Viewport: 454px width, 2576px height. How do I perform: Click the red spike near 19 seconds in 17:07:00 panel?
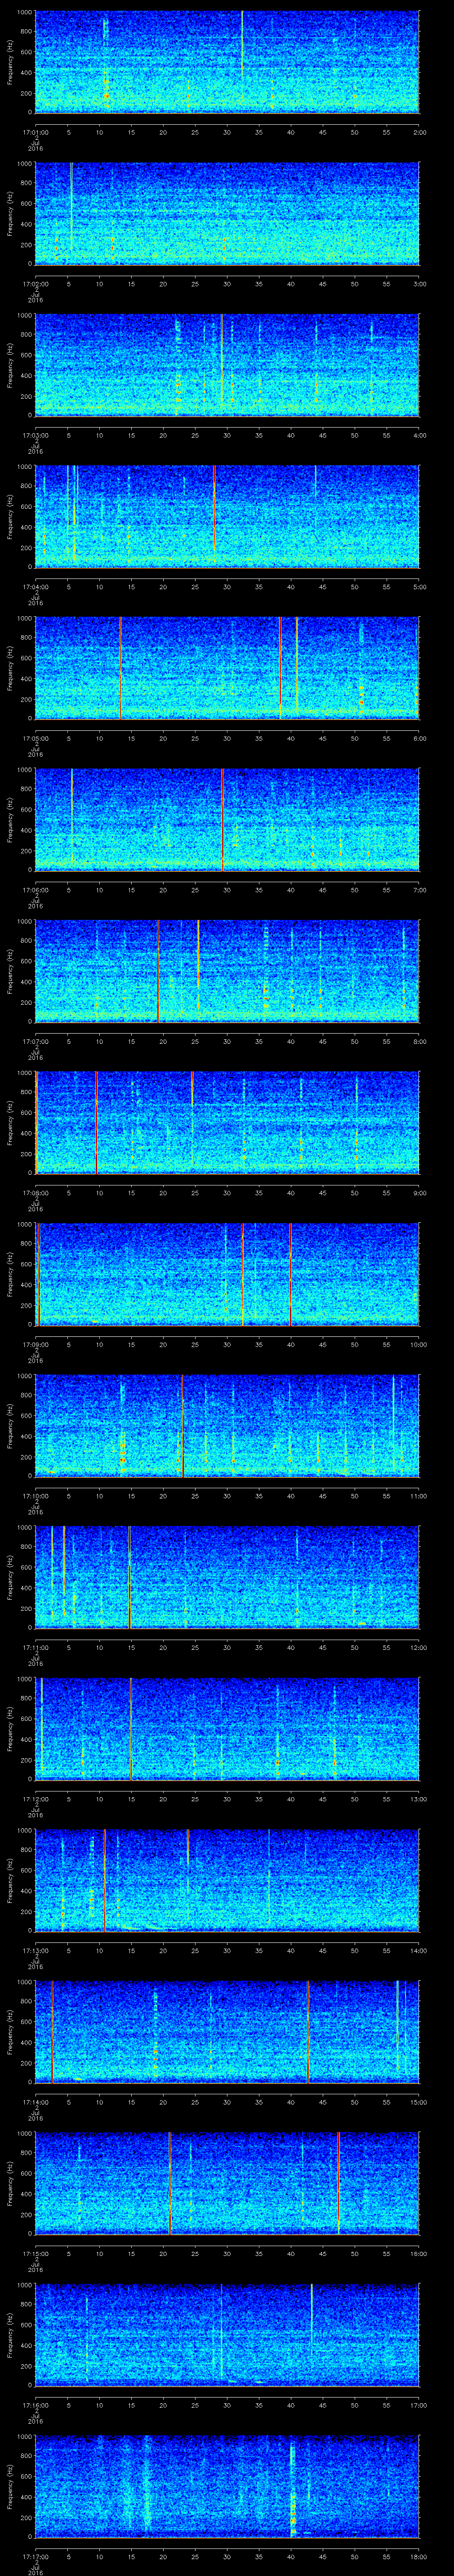[x=158, y=970]
